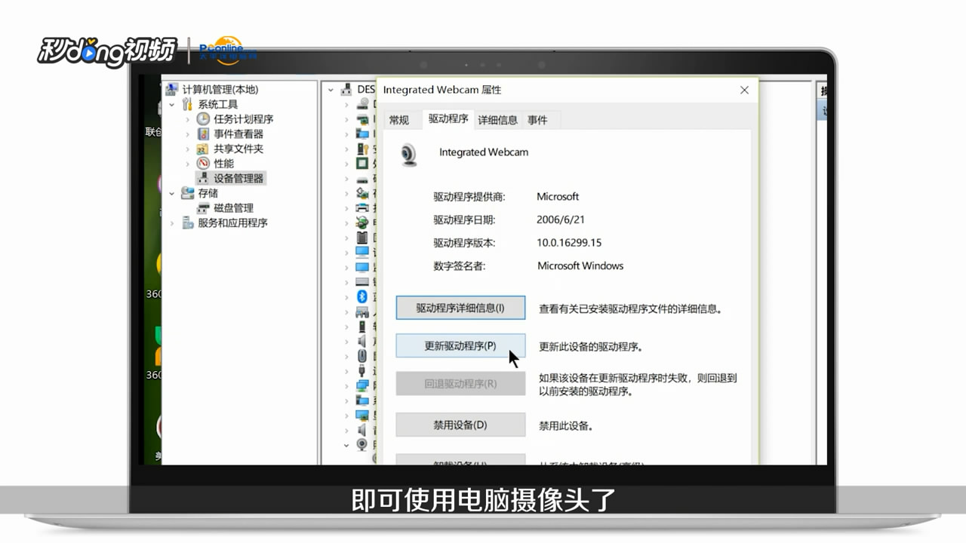The height and width of the screenshot is (543, 966).
Task: Collapse the 存储 node
Action: [172, 193]
